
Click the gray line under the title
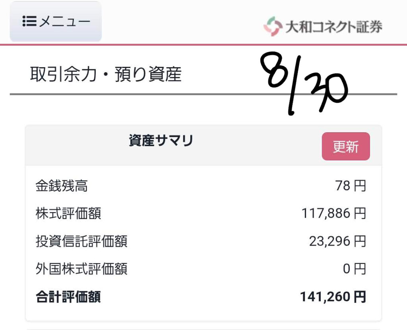pos(203,94)
